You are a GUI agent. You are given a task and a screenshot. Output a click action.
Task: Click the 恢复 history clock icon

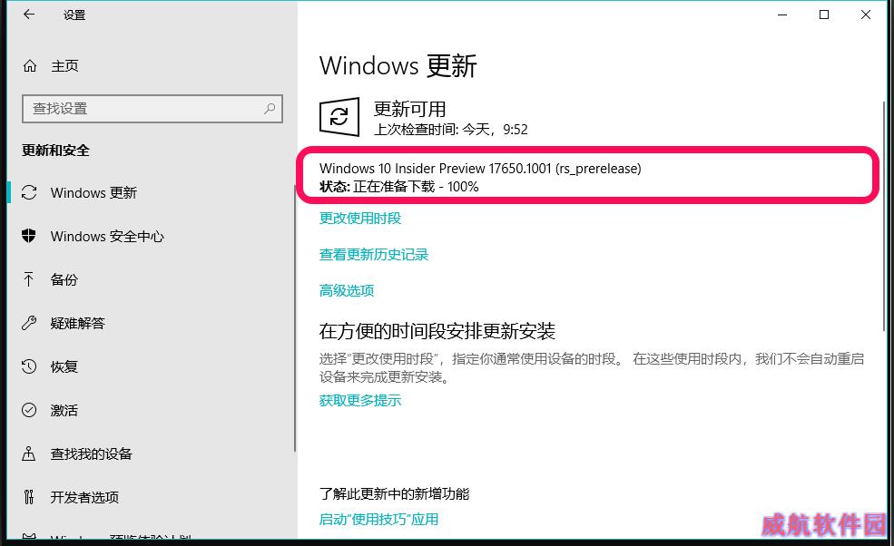(x=29, y=366)
